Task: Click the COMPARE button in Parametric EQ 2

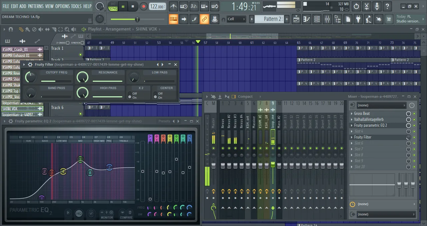Action: pos(126,217)
